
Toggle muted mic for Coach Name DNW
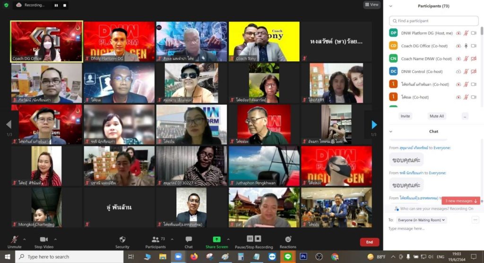(466, 58)
